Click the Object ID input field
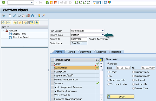156x101 pixels. [x=79, y=39]
